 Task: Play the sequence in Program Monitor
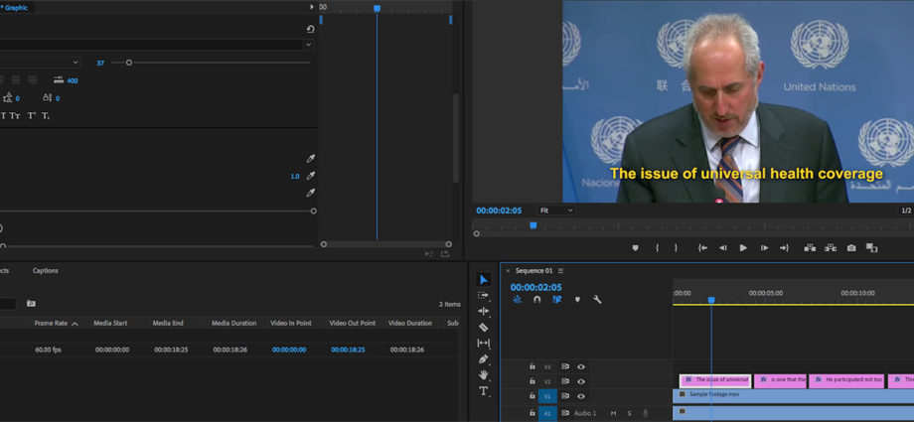tap(743, 247)
